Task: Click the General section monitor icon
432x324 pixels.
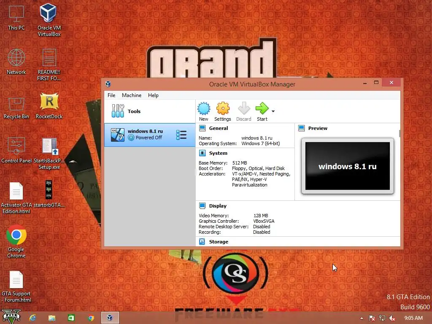Action: [202, 128]
